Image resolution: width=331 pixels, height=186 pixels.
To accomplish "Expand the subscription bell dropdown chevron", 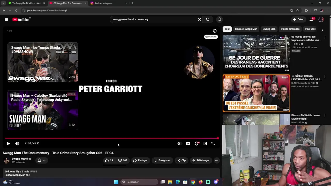I will 44,160.
